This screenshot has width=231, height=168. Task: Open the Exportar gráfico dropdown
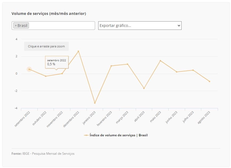(x=140, y=26)
